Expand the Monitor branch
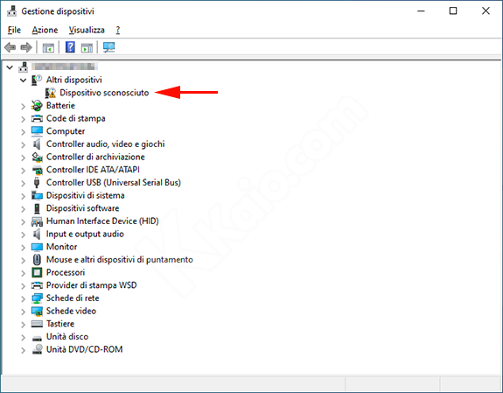503x393 pixels. pyautogui.click(x=23, y=247)
